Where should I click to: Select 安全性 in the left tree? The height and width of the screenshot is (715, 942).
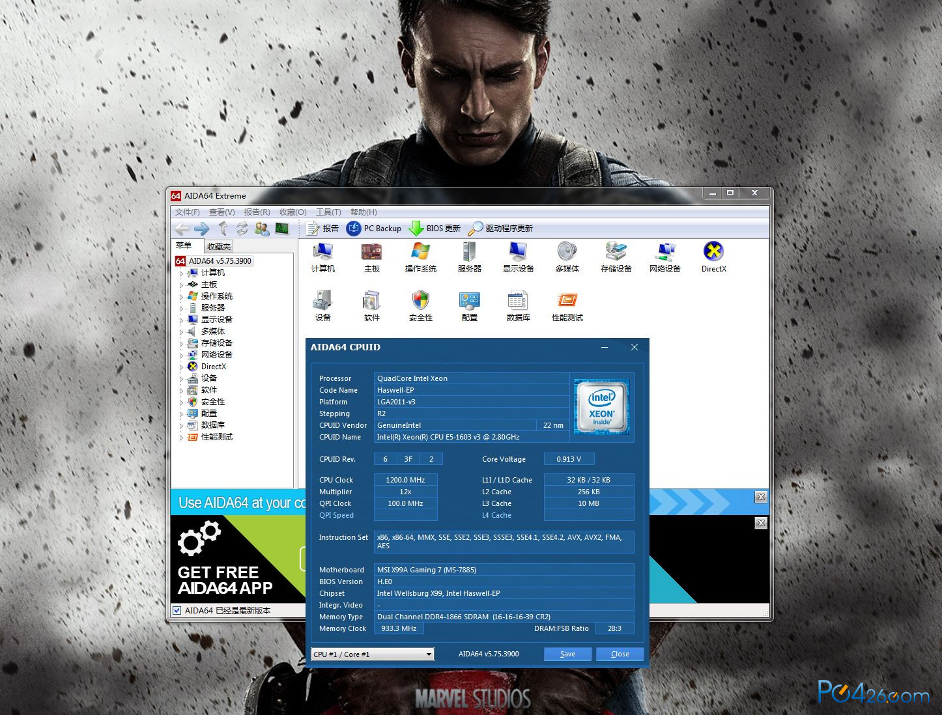pos(213,402)
